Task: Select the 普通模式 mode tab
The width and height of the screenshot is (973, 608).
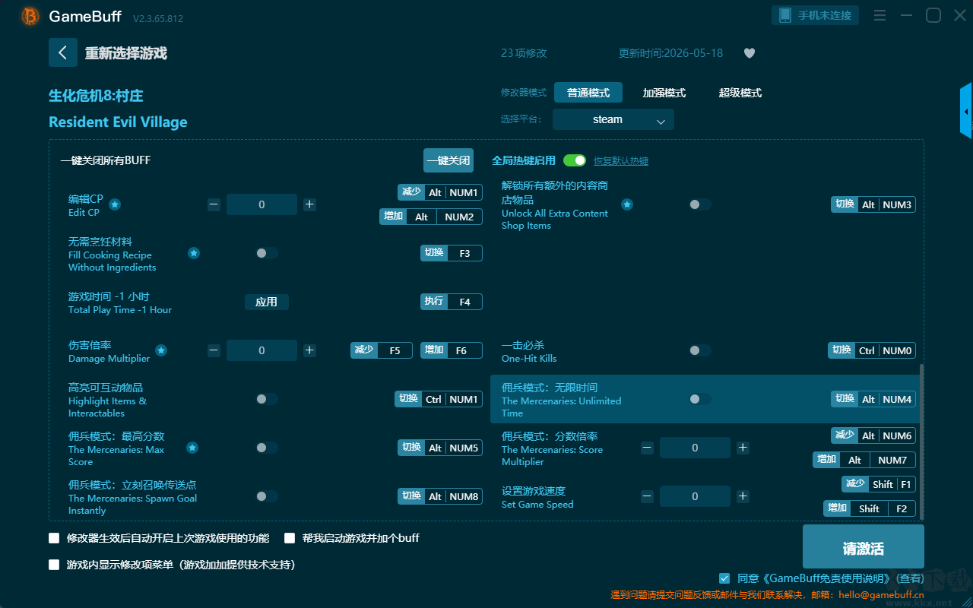Action: tap(588, 93)
